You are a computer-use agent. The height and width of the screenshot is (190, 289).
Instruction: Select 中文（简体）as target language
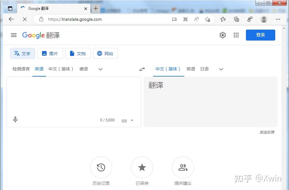click(168, 69)
